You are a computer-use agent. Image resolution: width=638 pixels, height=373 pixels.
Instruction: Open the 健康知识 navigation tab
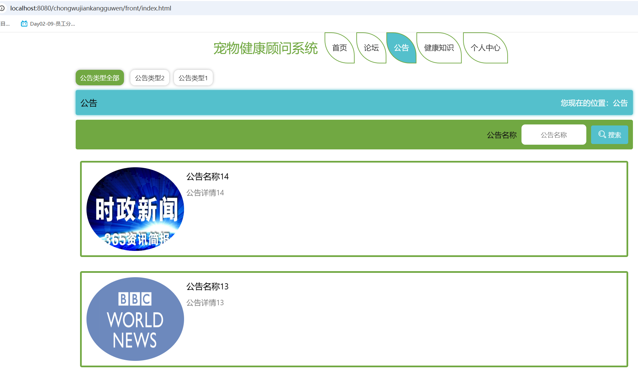click(439, 48)
